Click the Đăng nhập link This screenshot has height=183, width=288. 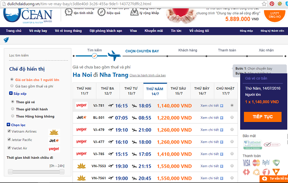(246, 31)
